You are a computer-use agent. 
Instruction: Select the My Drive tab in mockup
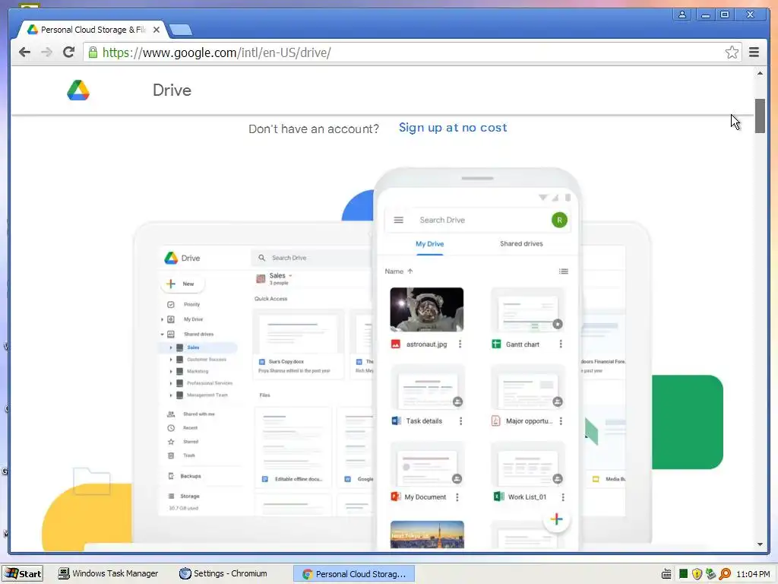coord(430,244)
